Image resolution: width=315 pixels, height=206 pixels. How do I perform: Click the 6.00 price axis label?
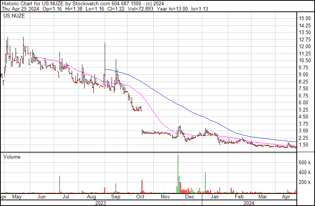pyautogui.click(x=303, y=103)
